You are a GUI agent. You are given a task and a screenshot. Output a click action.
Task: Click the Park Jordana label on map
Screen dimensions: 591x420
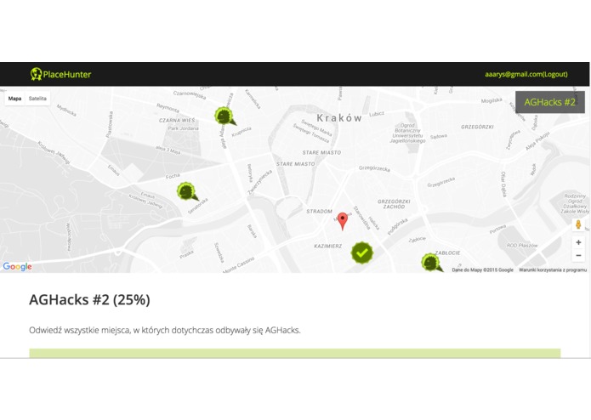click(183, 128)
